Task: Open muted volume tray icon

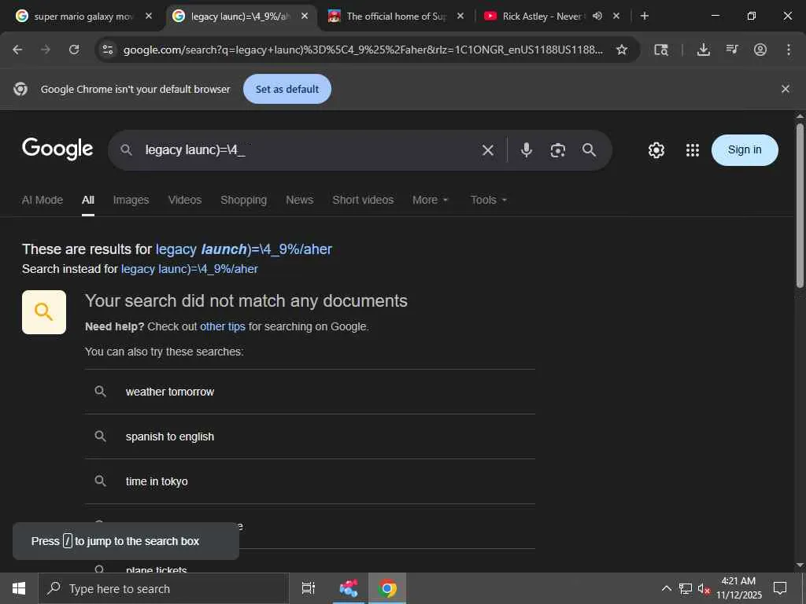Action: 704,588
